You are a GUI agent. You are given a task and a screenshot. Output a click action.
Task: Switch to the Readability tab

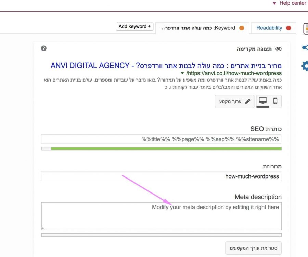(x=273, y=28)
